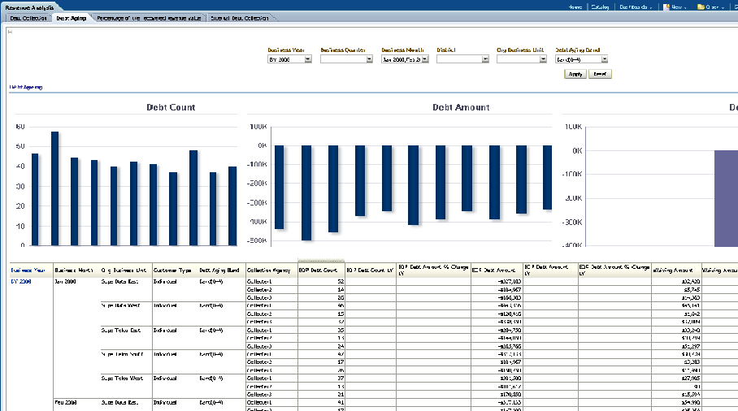Open the Dashboards menu in the header

click(x=636, y=7)
